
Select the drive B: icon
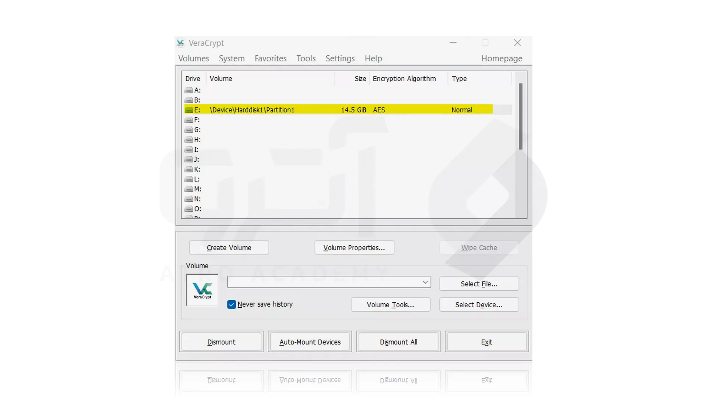(x=189, y=100)
